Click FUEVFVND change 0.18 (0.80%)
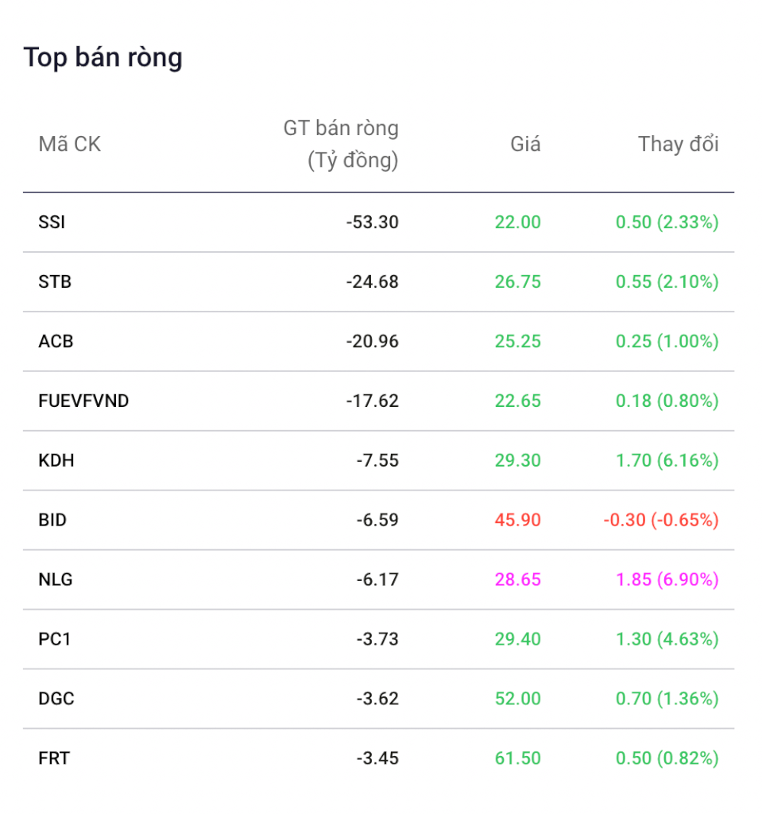 coord(667,401)
